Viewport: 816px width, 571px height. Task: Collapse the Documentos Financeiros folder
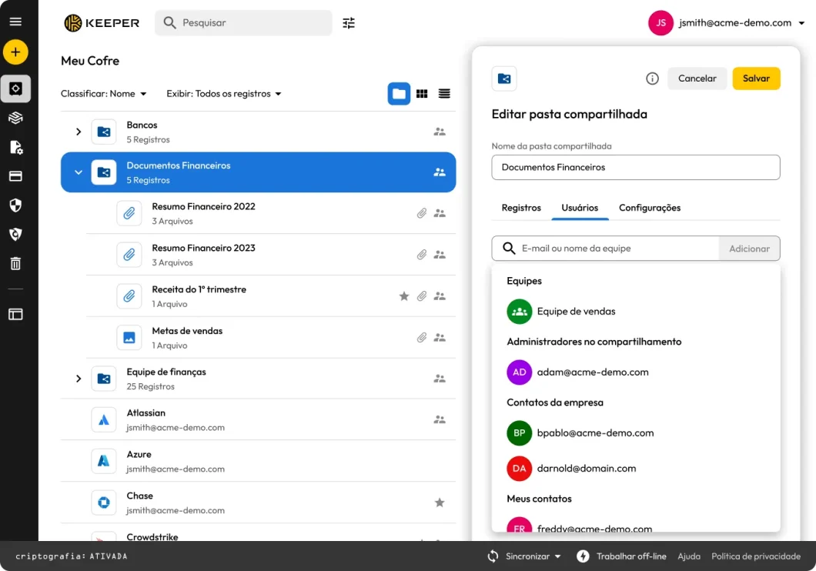(x=79, y=172)
